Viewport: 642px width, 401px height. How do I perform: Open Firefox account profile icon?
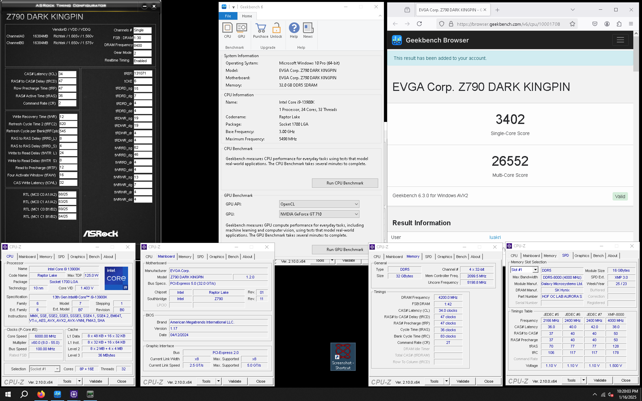(x=607, y=24)
